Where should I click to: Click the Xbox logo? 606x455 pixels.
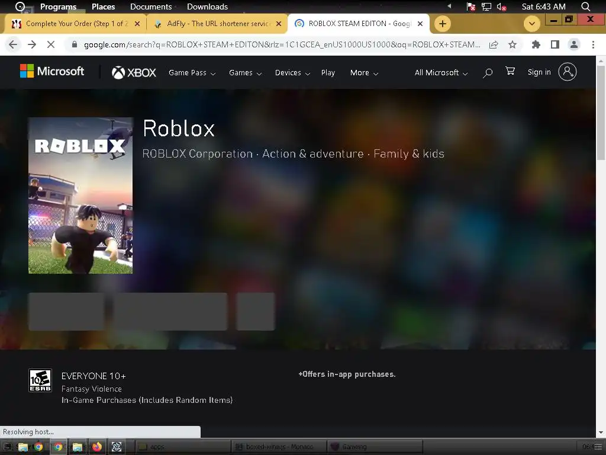click(134, 72)
